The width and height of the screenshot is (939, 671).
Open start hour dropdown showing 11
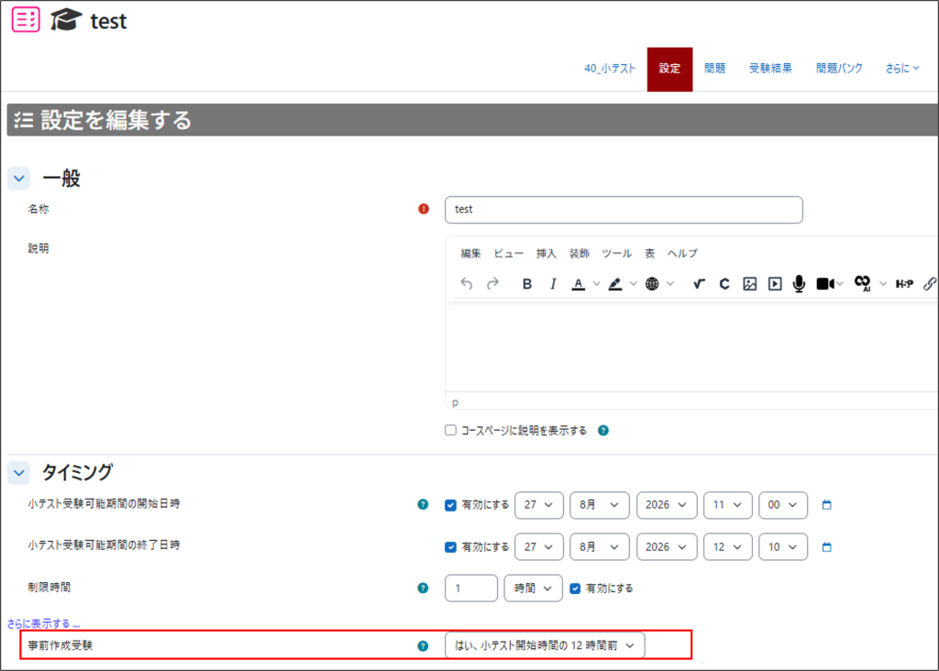pyautogui.click(x=727, y=505)
